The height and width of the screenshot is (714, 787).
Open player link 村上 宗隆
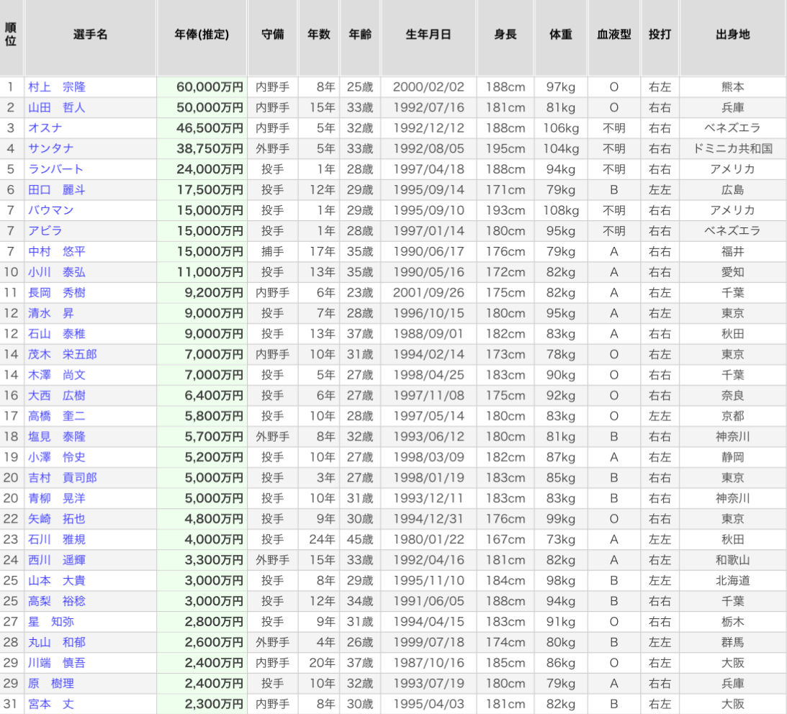[57, 87]
